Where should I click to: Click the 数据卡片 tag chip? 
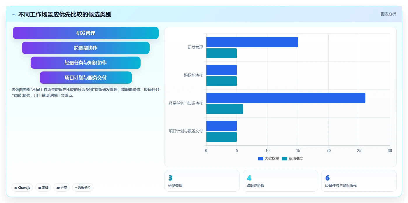(x=83, y=188)
